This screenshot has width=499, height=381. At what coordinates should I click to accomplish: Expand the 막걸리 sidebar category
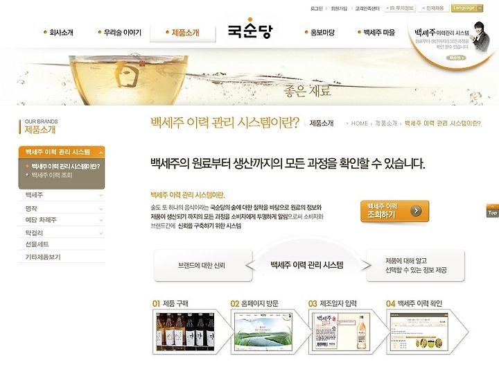(62, 233)
